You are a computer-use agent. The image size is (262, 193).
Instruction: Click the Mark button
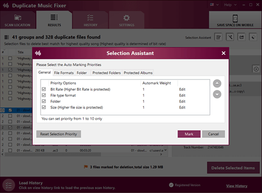[x=189, y=134]
